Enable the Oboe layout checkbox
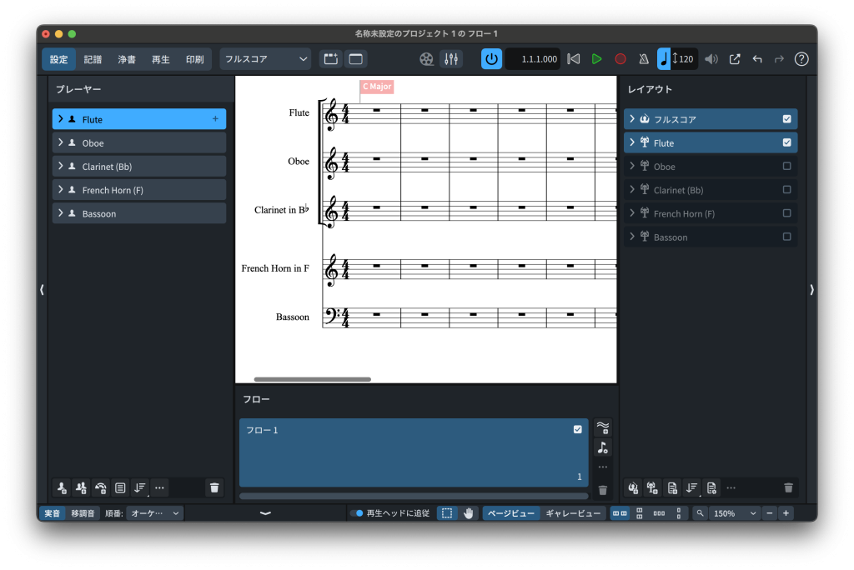Viewport: 854px width, 570px height. click(x=786, y=167)
